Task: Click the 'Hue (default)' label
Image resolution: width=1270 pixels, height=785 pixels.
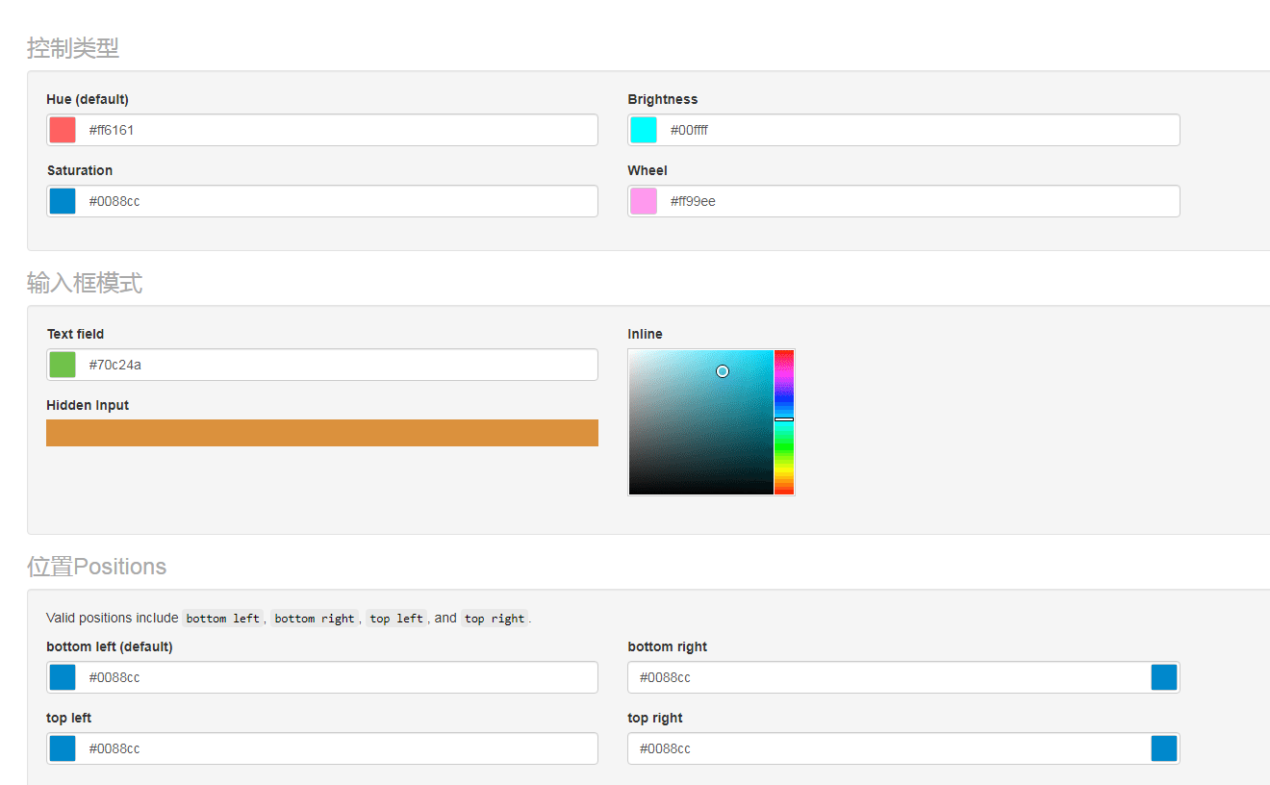Action: pos(88,99)
